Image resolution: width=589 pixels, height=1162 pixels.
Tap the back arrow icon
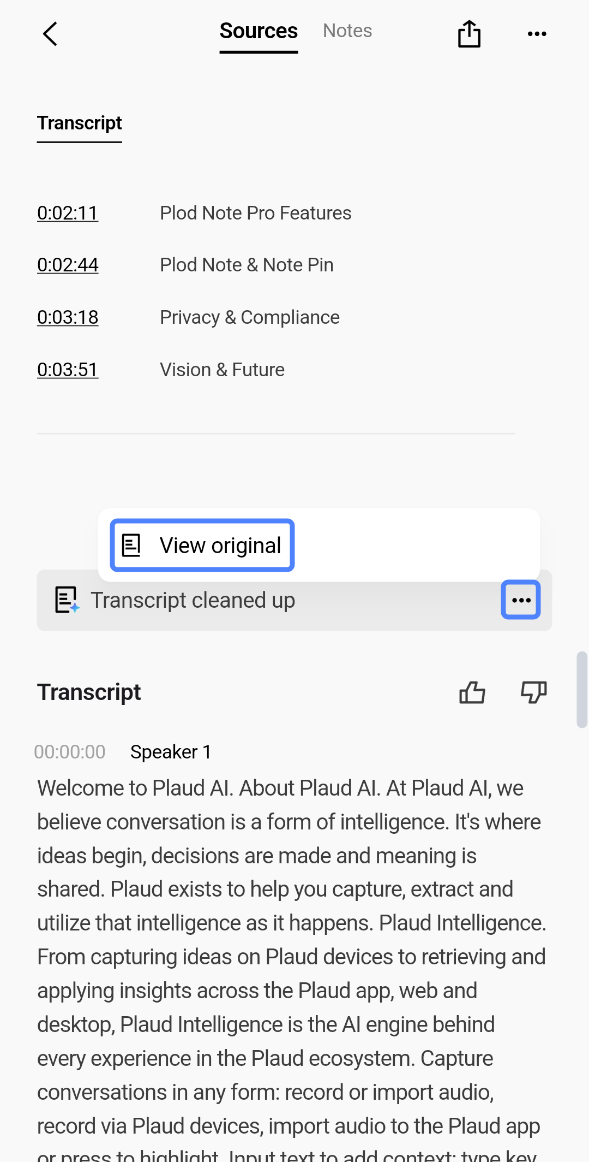tap(50, 34)
